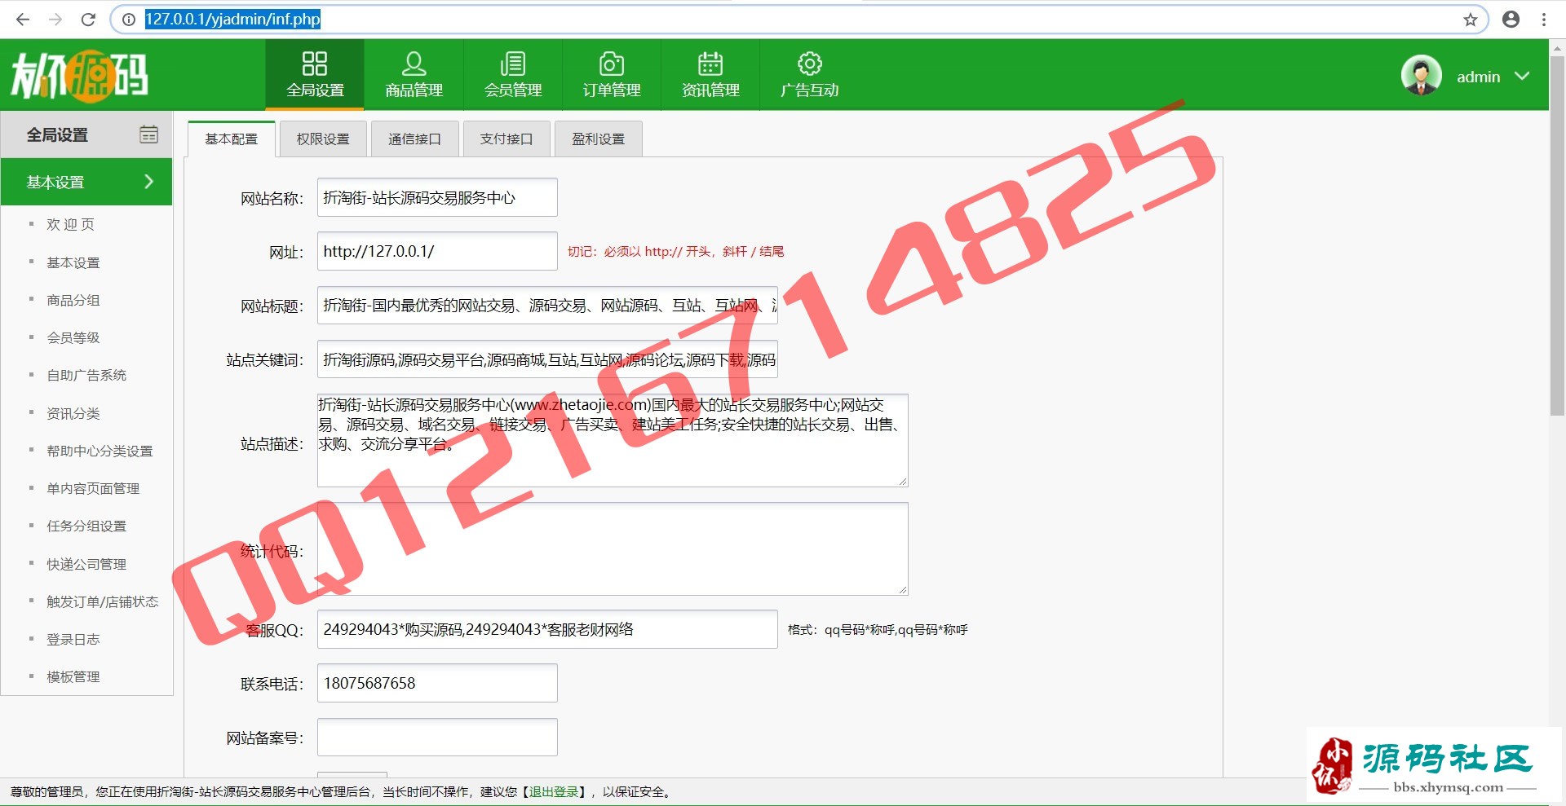Click the 网址 input field
This screenshot has height=806, width=1566.
[x=437, y=251]
